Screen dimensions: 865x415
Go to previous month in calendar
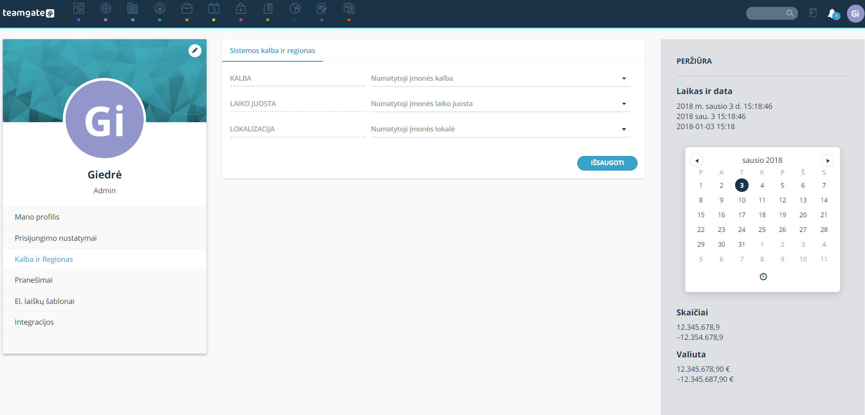pos(697,160)
